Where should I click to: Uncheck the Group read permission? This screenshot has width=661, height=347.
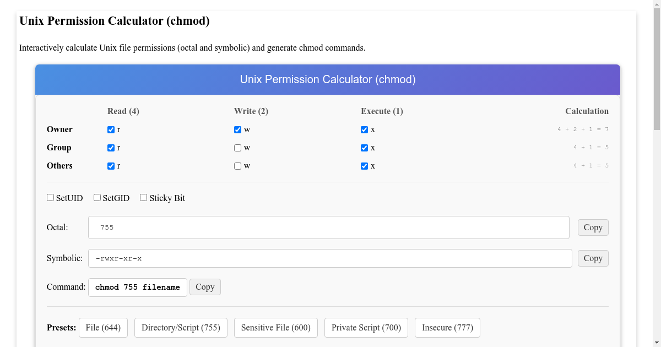point(111,148)
